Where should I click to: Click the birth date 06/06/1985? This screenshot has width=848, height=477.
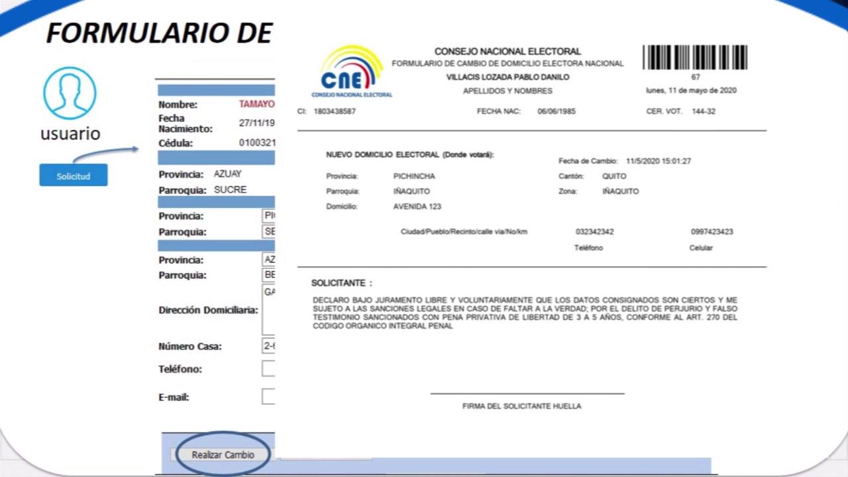pyautogui.click(x=556, y=111)
